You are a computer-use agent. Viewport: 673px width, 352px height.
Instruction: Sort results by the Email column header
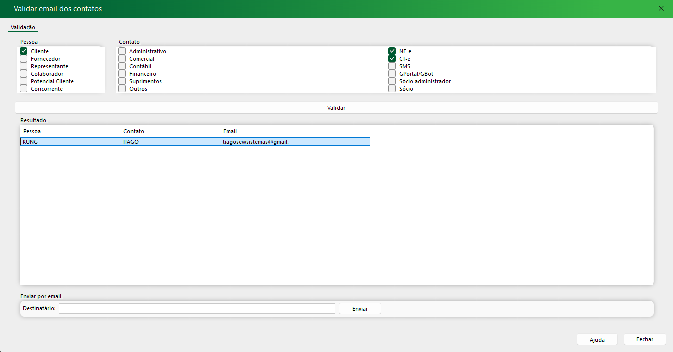point(230,131)
